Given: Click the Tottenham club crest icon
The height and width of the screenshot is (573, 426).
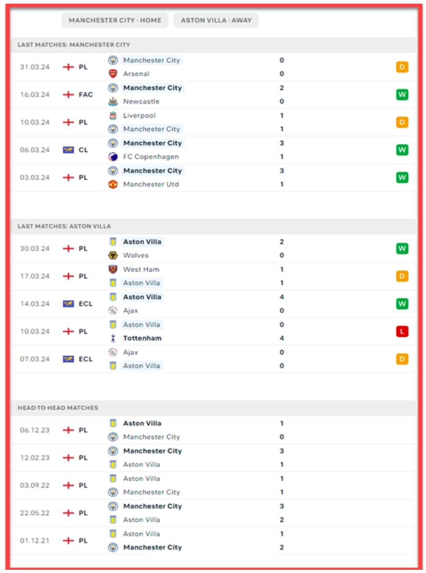Looking at the screenshot, I should click(113, 338).
